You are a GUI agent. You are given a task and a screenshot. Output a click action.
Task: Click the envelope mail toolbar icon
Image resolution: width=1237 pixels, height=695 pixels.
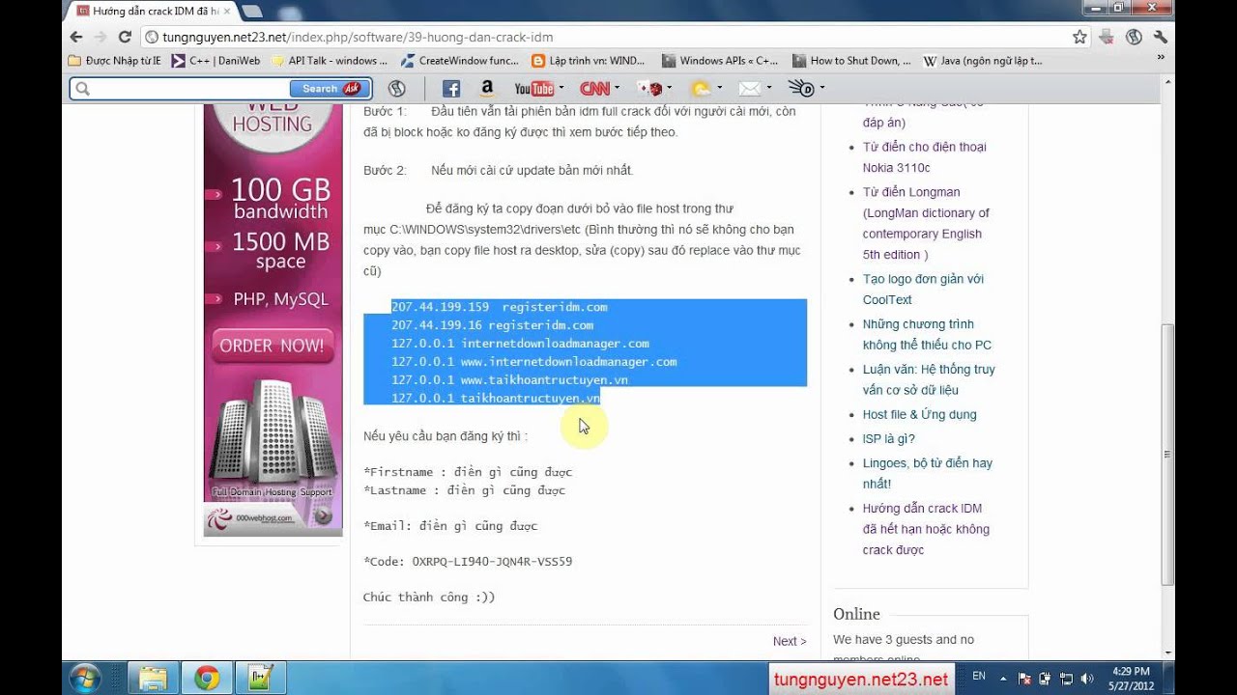(x=750, y=89)
